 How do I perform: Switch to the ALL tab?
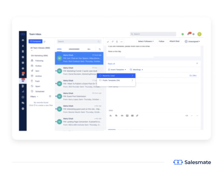[x=89, y=49]
